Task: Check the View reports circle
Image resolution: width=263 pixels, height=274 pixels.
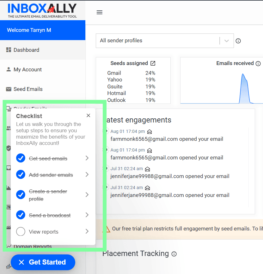Action: [x=21, y=231]
